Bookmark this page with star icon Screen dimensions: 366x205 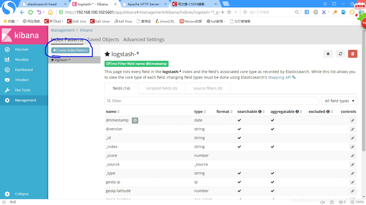229,12
